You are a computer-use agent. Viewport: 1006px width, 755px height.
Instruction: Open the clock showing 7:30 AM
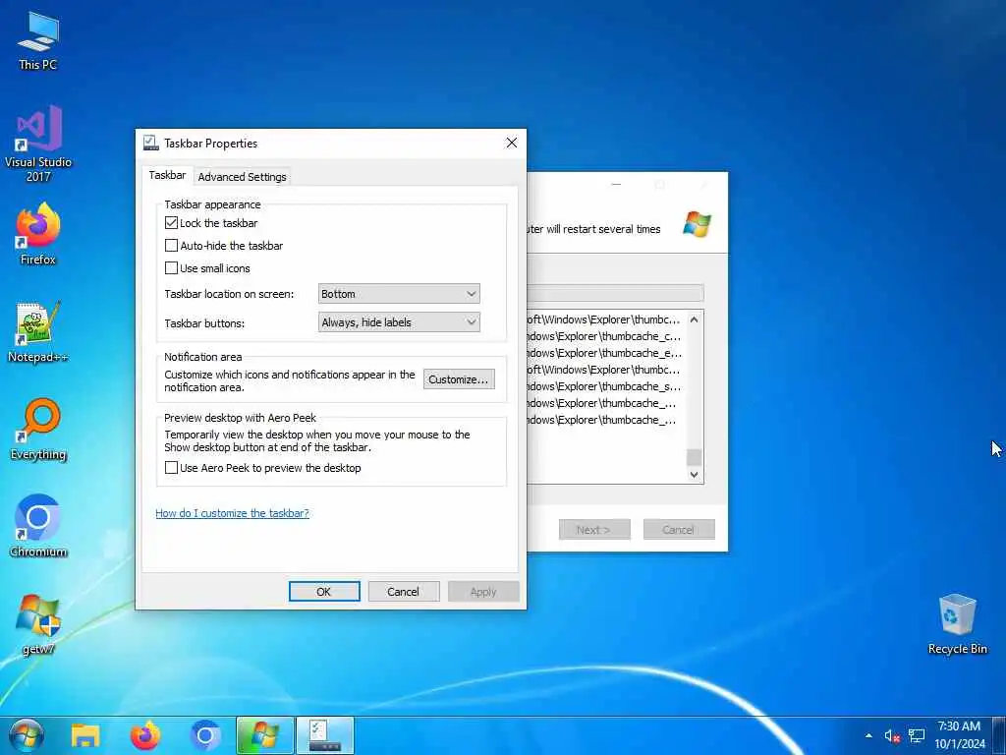(x=959, y=735)
